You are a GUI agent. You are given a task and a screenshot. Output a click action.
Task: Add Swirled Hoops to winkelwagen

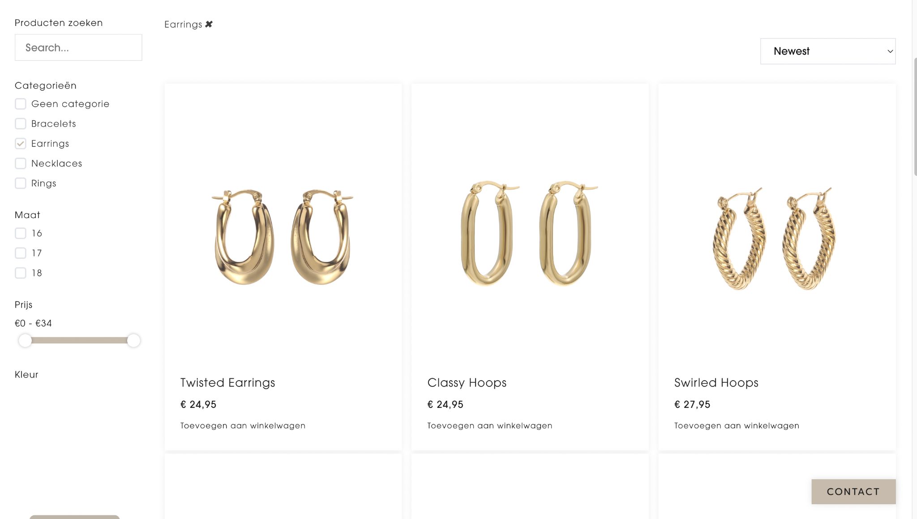click(737, 425)
